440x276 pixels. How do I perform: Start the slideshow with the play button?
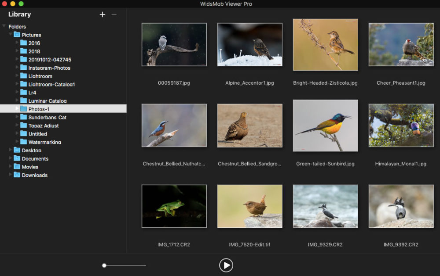tap(226, 265)
